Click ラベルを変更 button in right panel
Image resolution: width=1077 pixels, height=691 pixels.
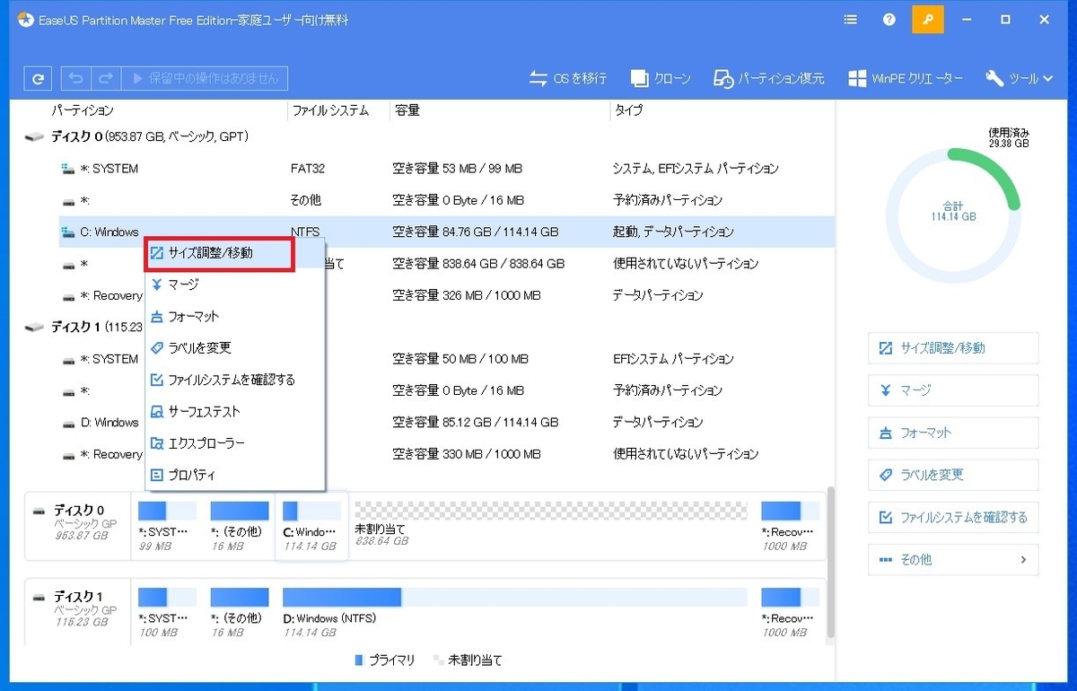[953, 475]
